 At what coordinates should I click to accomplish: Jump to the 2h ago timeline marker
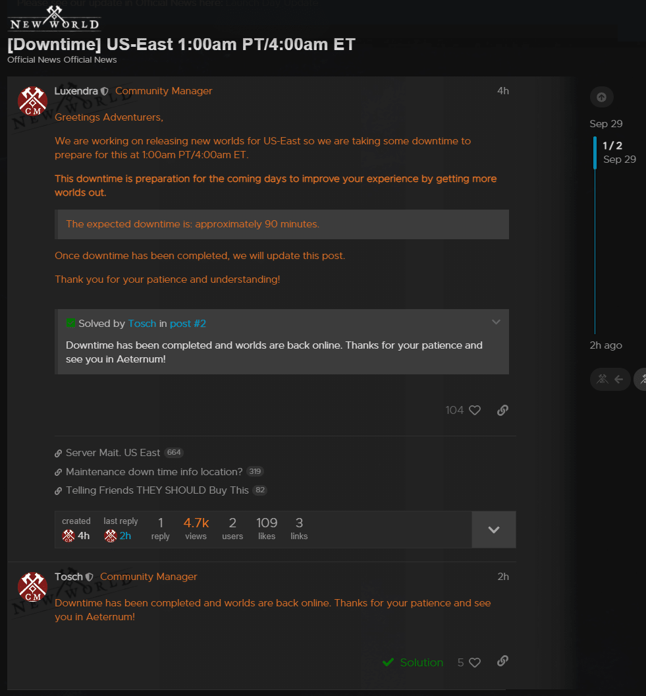[606, 345]
